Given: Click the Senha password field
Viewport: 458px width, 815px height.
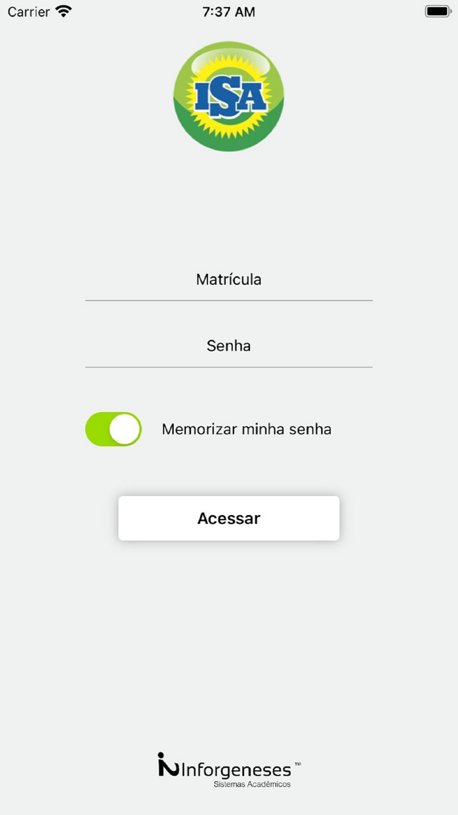Looking at the screenshot, I should tap(228, 346).
